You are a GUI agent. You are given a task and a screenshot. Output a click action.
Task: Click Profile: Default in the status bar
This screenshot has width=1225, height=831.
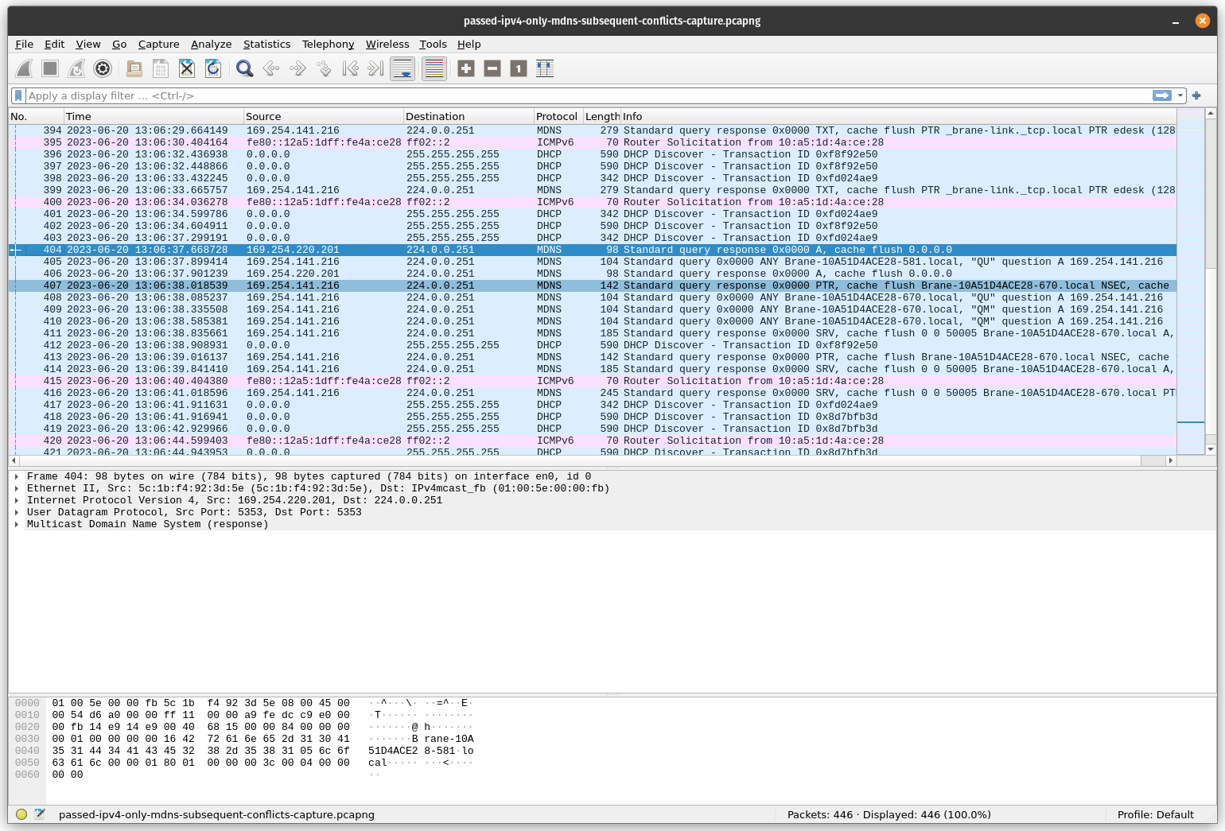point(1155,814)
